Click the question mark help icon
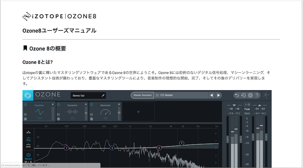This screenshot has height=168, width=303. click(x=257, y=95)
